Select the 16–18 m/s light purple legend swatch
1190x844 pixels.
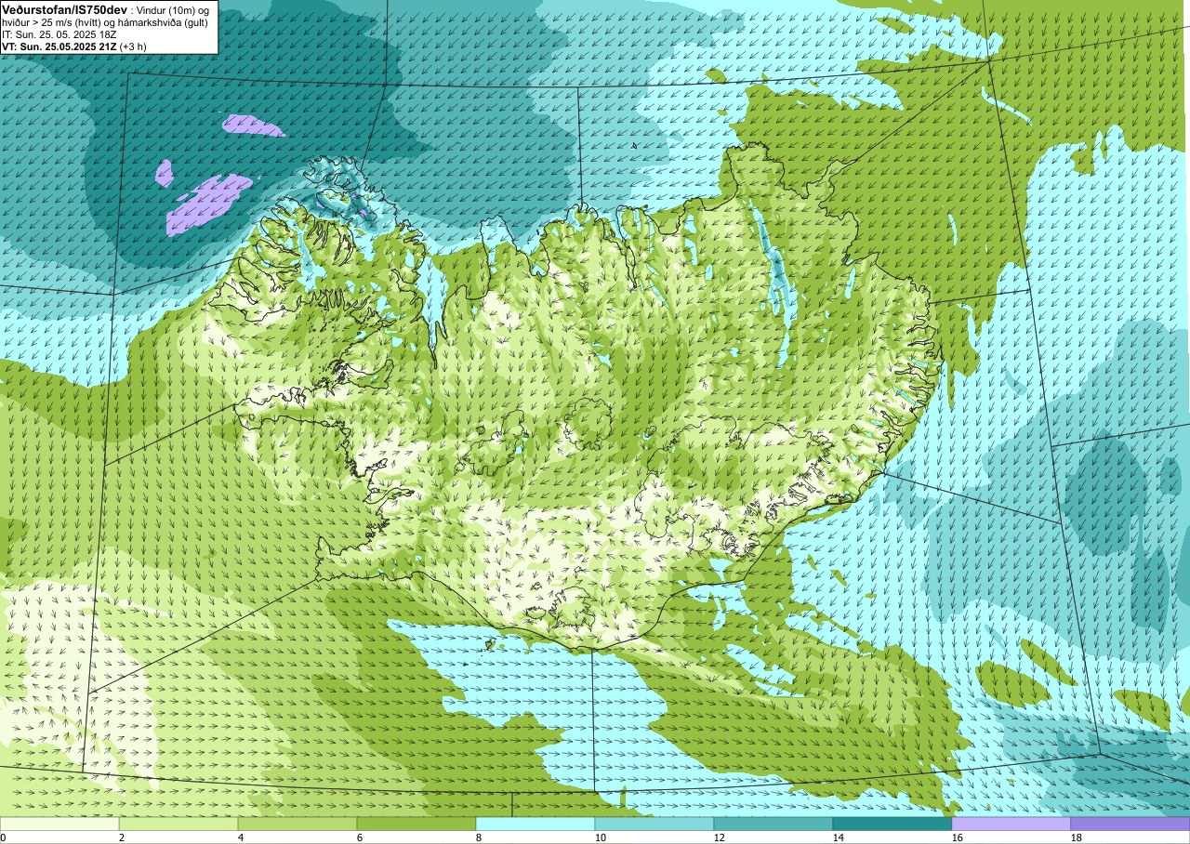1011,824
